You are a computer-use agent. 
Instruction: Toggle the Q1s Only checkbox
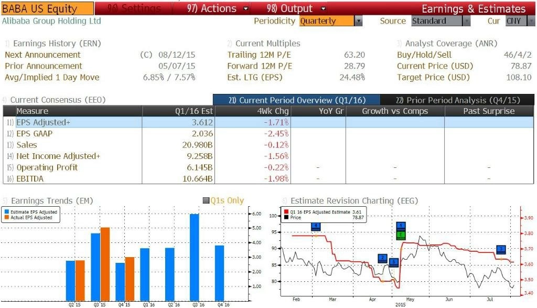tap(206, 200)
